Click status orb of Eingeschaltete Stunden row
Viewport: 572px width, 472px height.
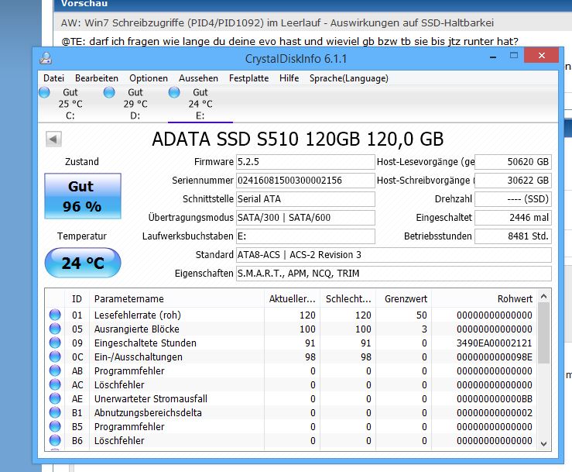point(55,343)
